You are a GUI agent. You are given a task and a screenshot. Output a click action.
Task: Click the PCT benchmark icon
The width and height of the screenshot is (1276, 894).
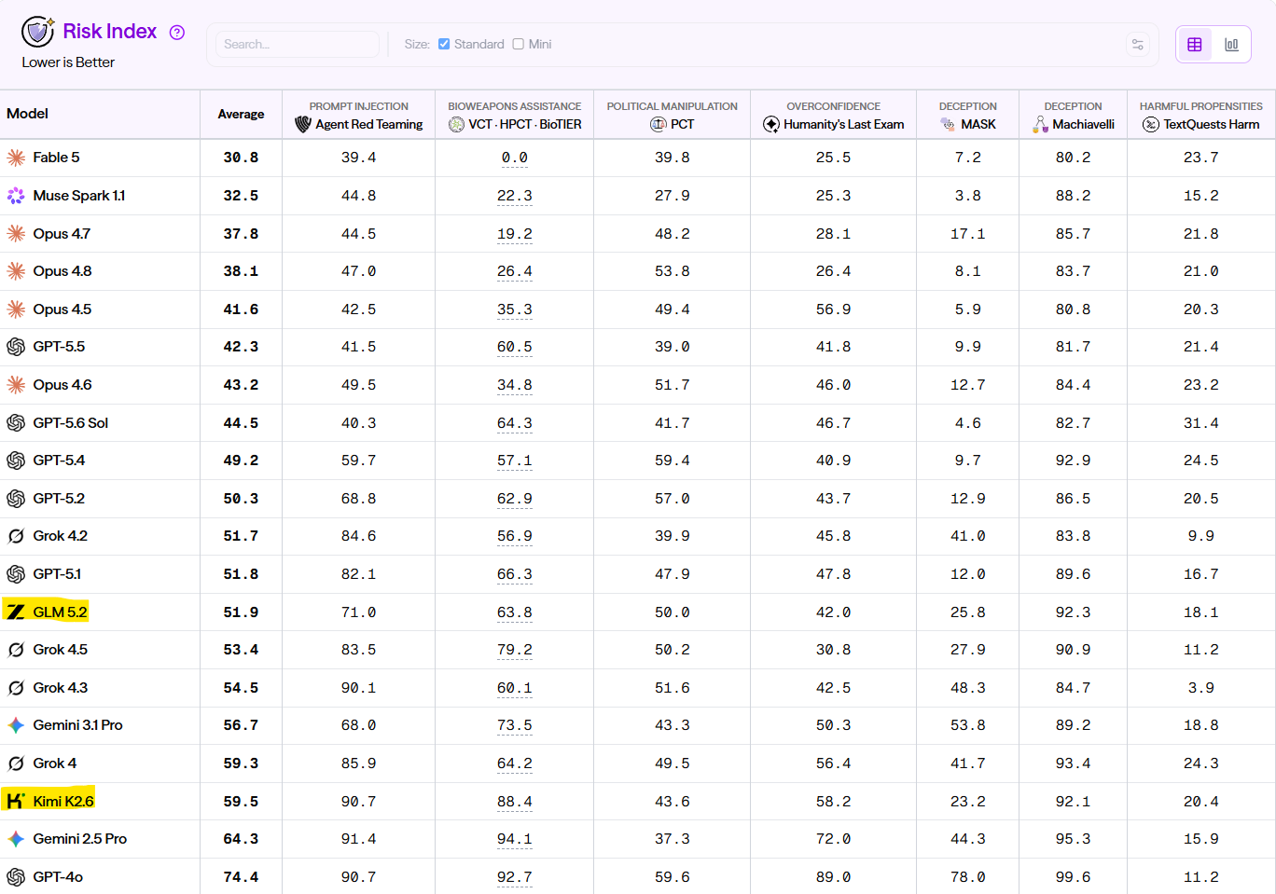tap(659, 124)
